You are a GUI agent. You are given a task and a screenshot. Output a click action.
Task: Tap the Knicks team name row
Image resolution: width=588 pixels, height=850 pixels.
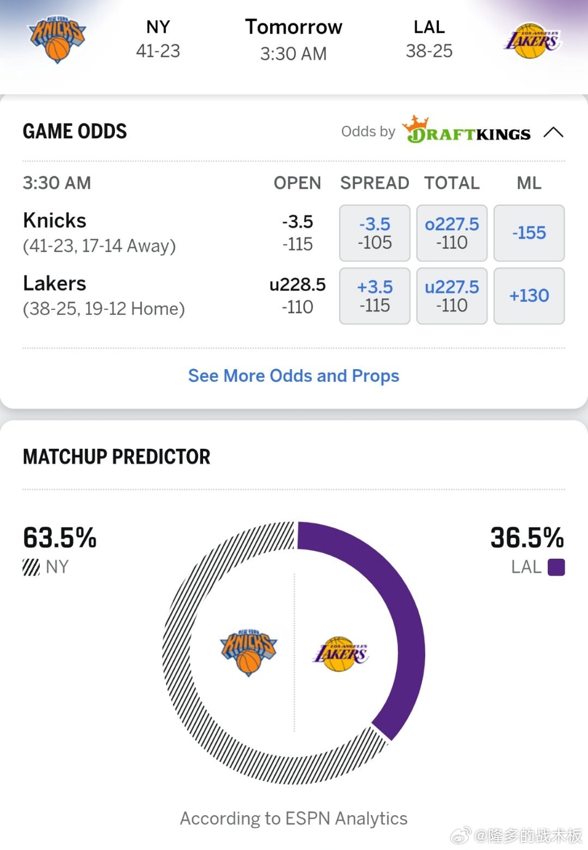coord(54,221)
